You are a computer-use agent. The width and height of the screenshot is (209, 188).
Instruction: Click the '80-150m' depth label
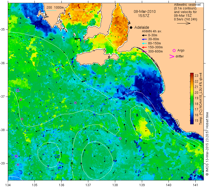pos(154,43)
